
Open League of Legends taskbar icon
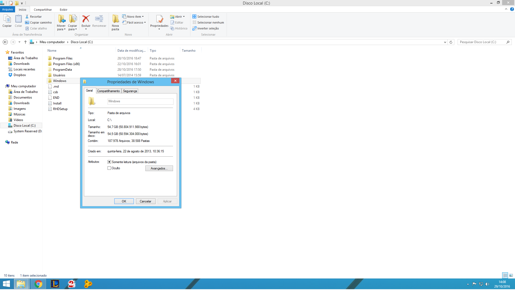coord(55,284)
